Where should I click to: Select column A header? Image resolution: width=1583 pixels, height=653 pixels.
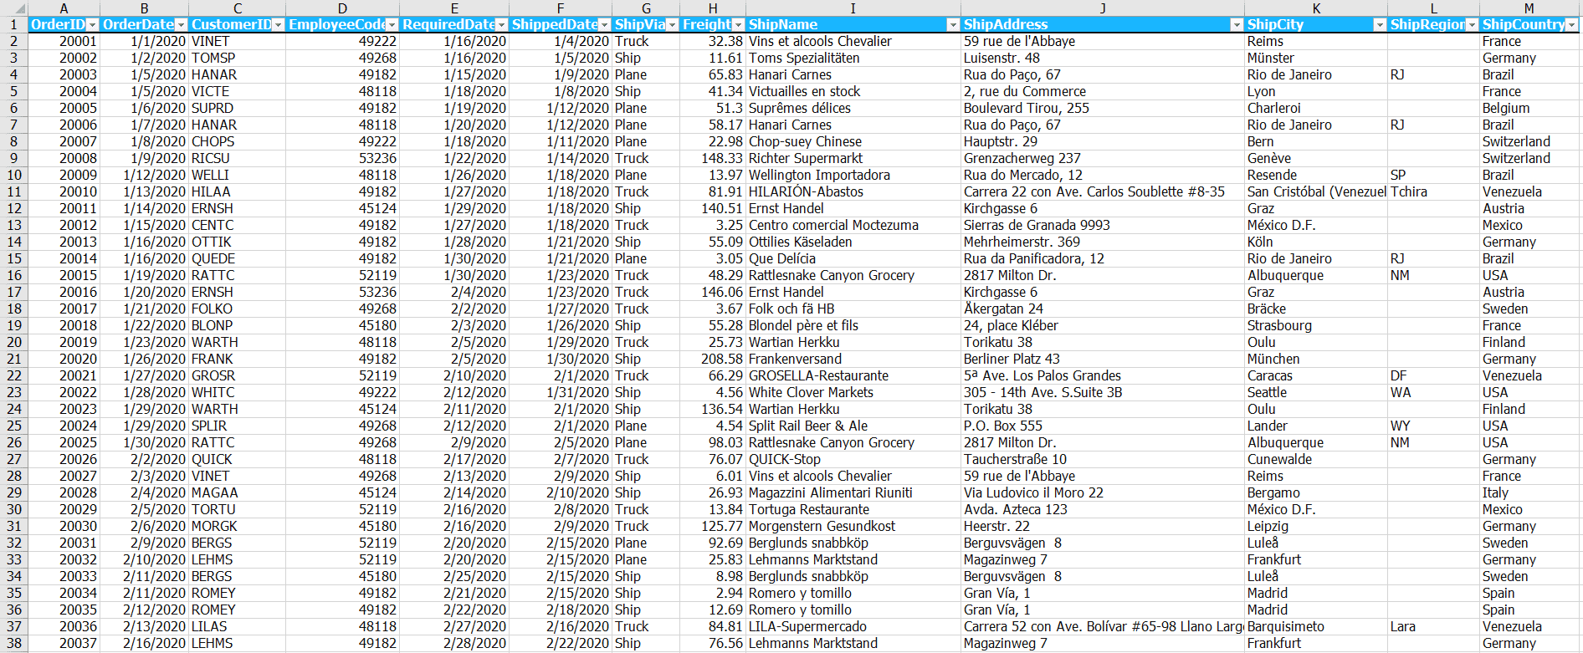pyautogui.click(x=64, y=8)
